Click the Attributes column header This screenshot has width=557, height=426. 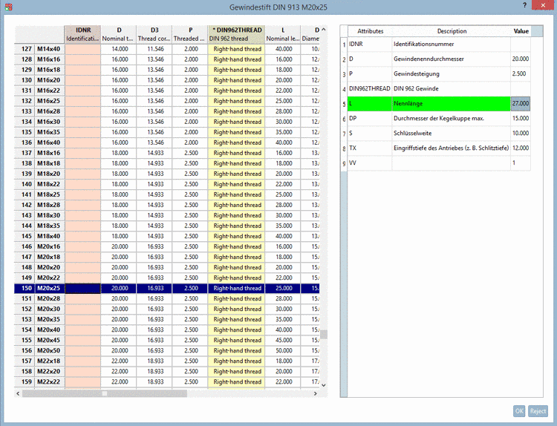[370, 31]
